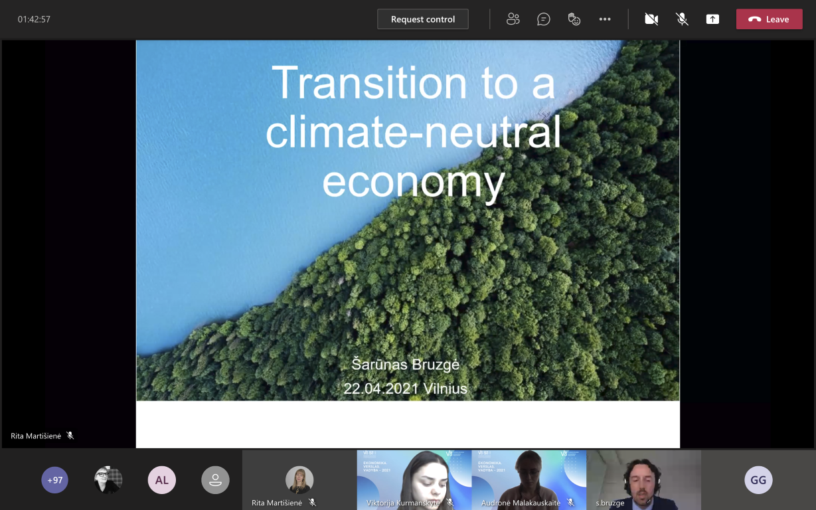Viewport: 816px width, 510px height.
Task: Click the share content icon
Action: (712, 19)
